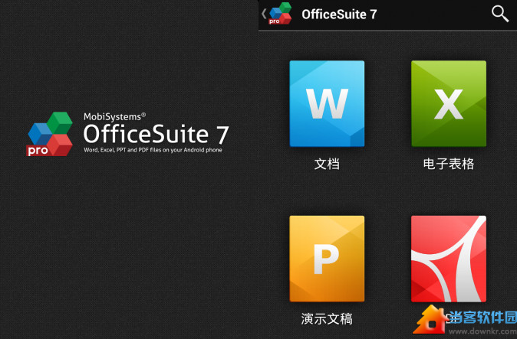The width and height of the screenshot is (517, 339).
Task: Open the blue W document icon
Action: tap(327, 103)
